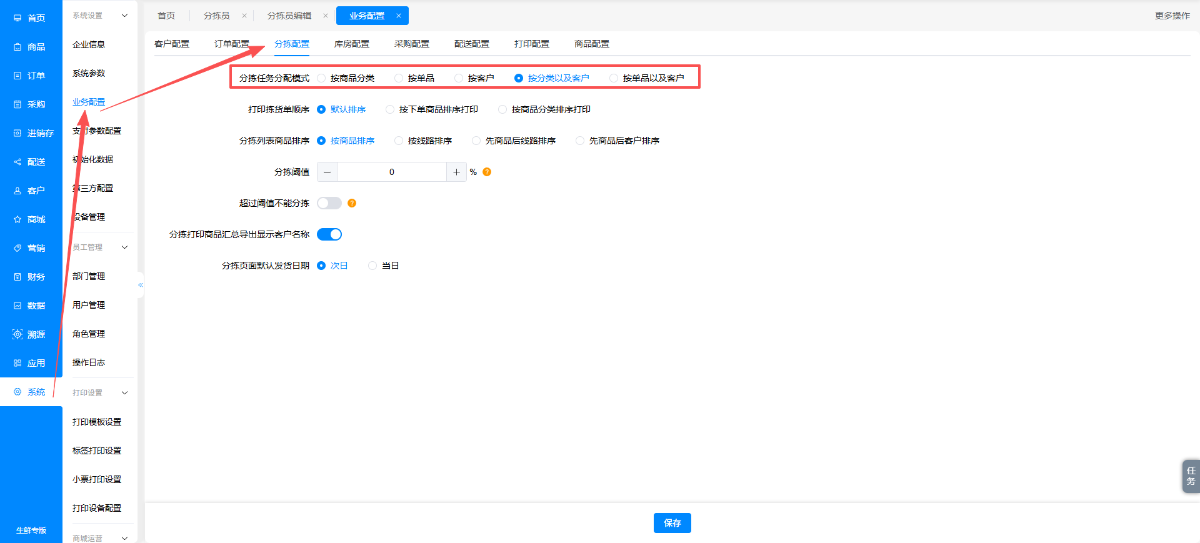Switch to the 库房配置 tab
1200x543 pixels.
(352, 44)
